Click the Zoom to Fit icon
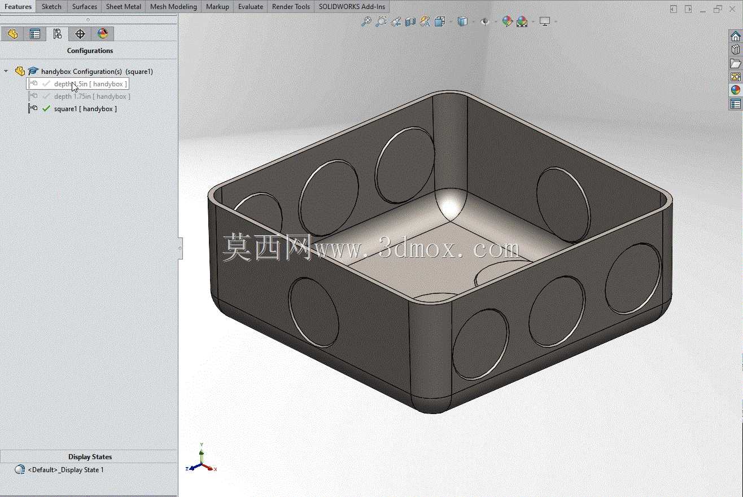743x497 pixels. tap(366, 21)
